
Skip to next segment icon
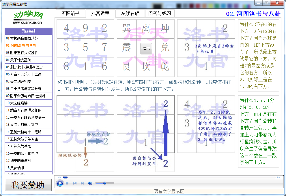(x=82, y=183)
